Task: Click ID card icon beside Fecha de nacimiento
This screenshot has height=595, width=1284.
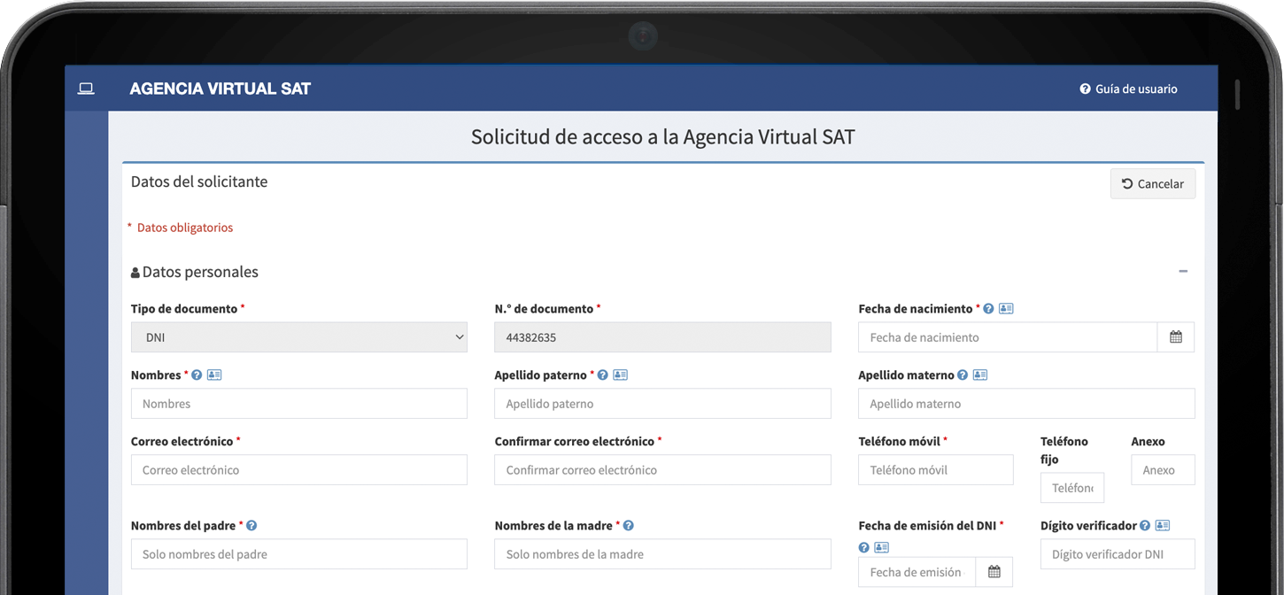Action: pos(1006,309)
